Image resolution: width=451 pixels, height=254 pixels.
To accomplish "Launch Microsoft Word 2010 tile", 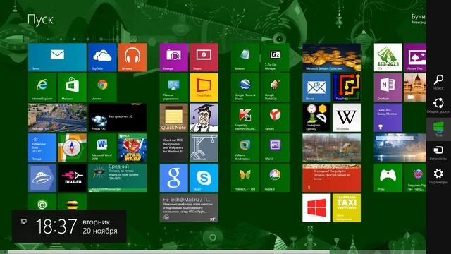I will 102,147.
